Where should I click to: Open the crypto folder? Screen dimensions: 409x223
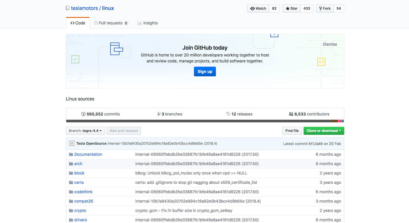[x=80, y=211]
